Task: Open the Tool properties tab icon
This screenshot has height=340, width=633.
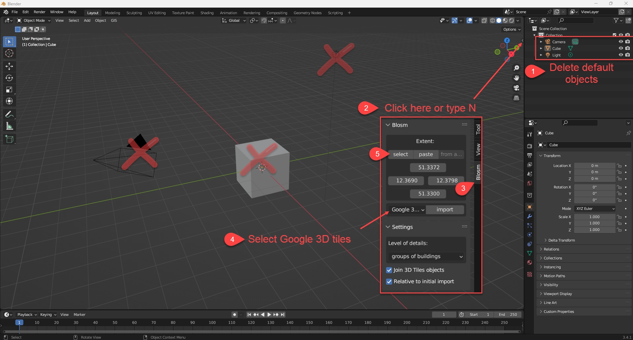Action: [x=530, y=134]
